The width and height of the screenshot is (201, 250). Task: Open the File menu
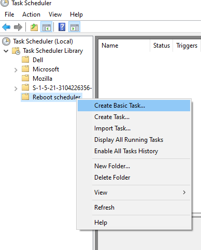9,14
